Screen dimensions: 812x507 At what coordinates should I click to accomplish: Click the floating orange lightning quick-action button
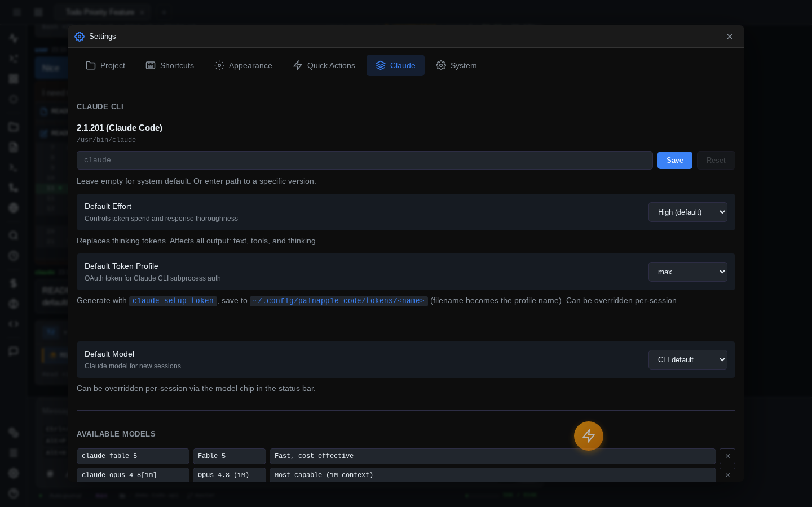point(589,436)
